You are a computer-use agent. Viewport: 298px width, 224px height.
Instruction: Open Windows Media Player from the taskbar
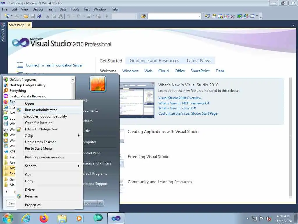click(79, 218)
